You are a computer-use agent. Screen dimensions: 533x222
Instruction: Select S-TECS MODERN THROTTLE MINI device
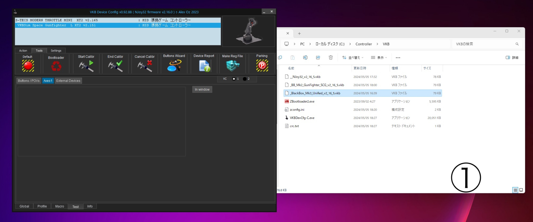(x=118, y=20)
